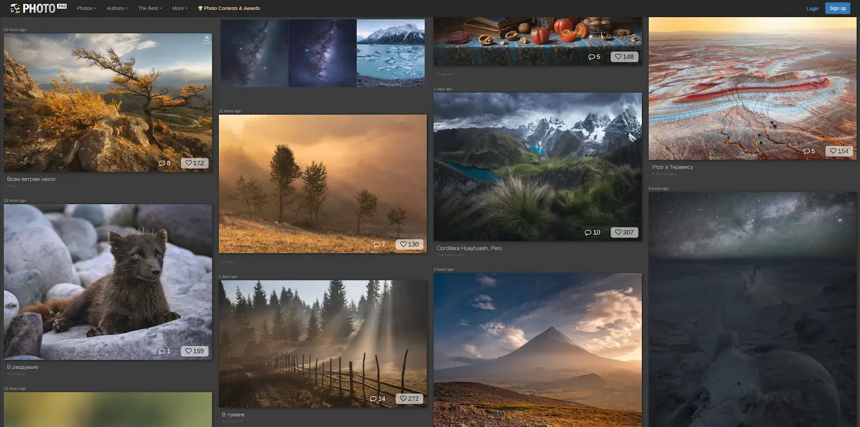Click the PHOTO PRO site logo
Screen dimensions: 860x427
click(39, 8)
